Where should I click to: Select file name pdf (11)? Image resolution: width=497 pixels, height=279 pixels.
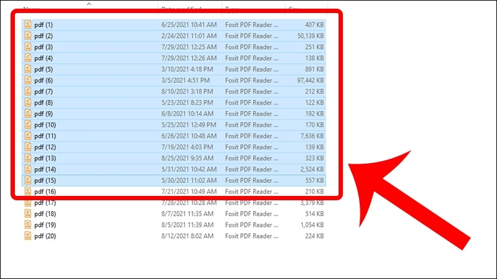tap(45, 136)
